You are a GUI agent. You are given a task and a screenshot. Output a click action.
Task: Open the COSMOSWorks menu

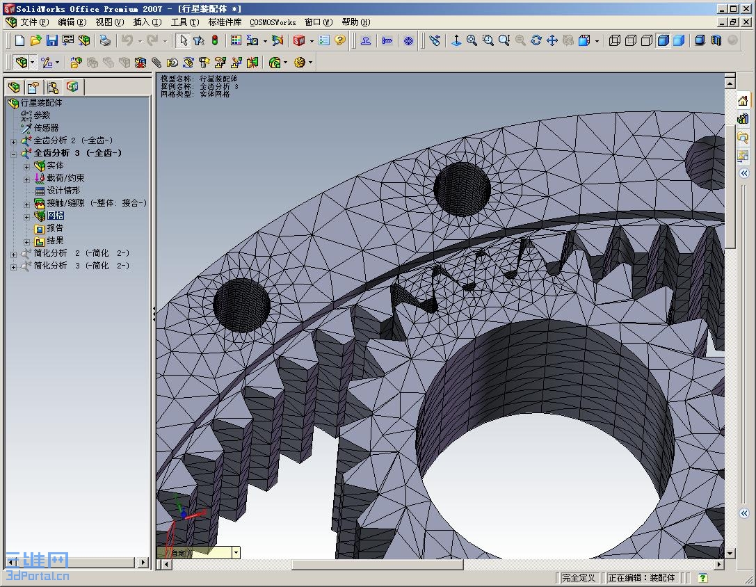coord(273,22)
